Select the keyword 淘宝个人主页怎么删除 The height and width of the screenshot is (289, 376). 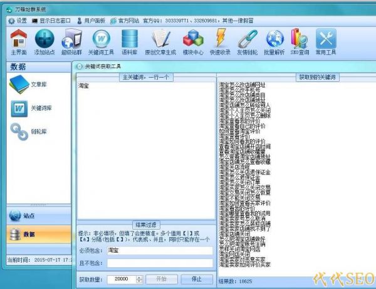245,116
